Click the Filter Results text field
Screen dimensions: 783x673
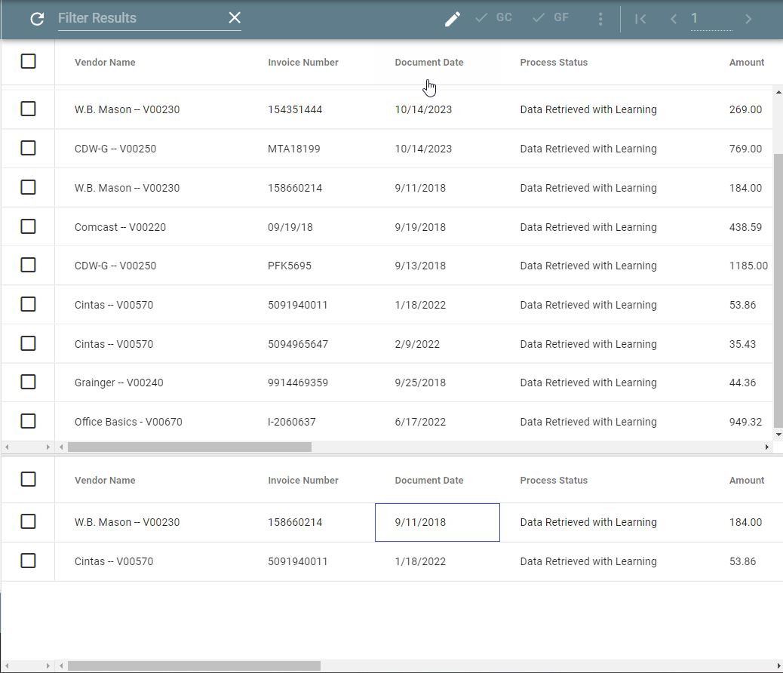coord(140,18)
